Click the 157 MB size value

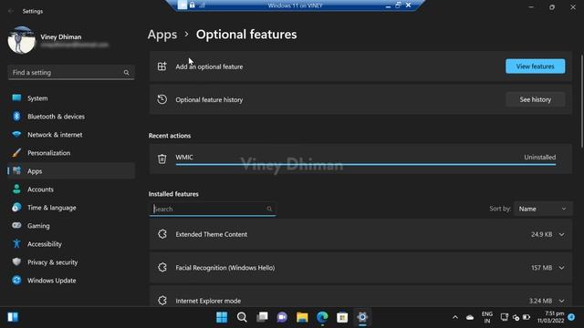pos(541,268)
